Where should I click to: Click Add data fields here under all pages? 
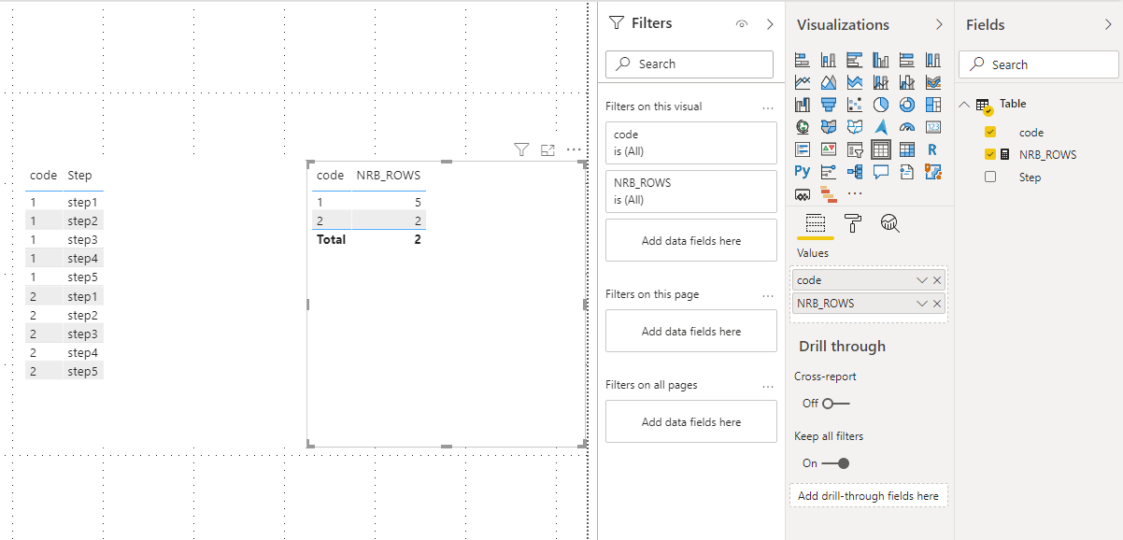(691, 421)
